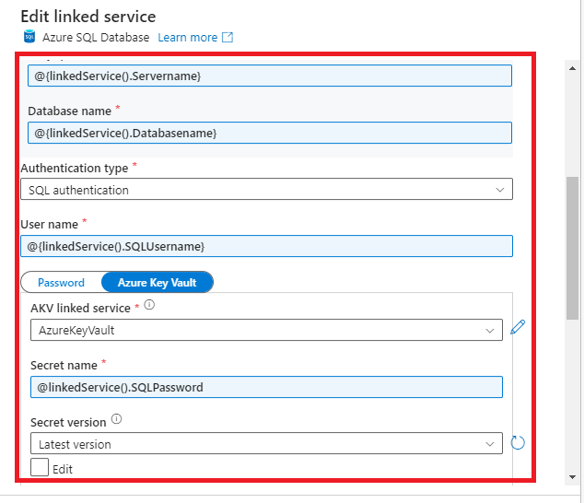Click the Azure SQL Database icon
Viewport: 584px width, 503px height.
[x=29, y=37]
